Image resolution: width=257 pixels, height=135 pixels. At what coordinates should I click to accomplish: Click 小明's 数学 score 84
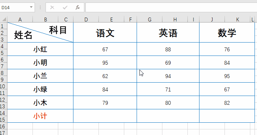click(x=227, y=63)
